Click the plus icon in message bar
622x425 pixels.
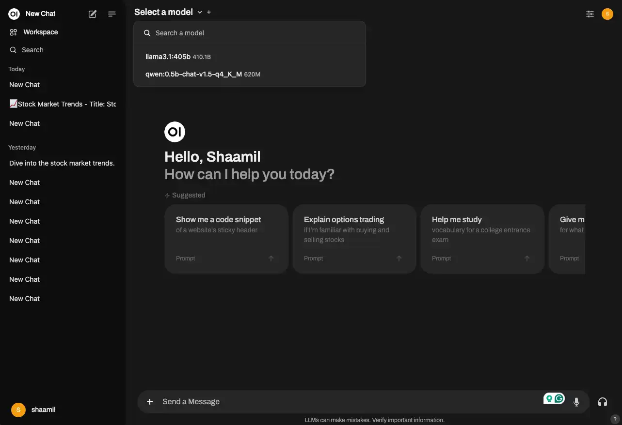(x=150, y=402)
